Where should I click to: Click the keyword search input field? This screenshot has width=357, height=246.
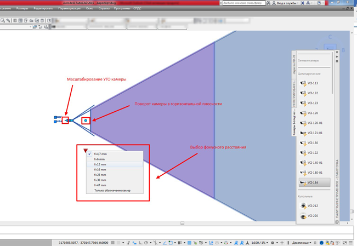243,3
